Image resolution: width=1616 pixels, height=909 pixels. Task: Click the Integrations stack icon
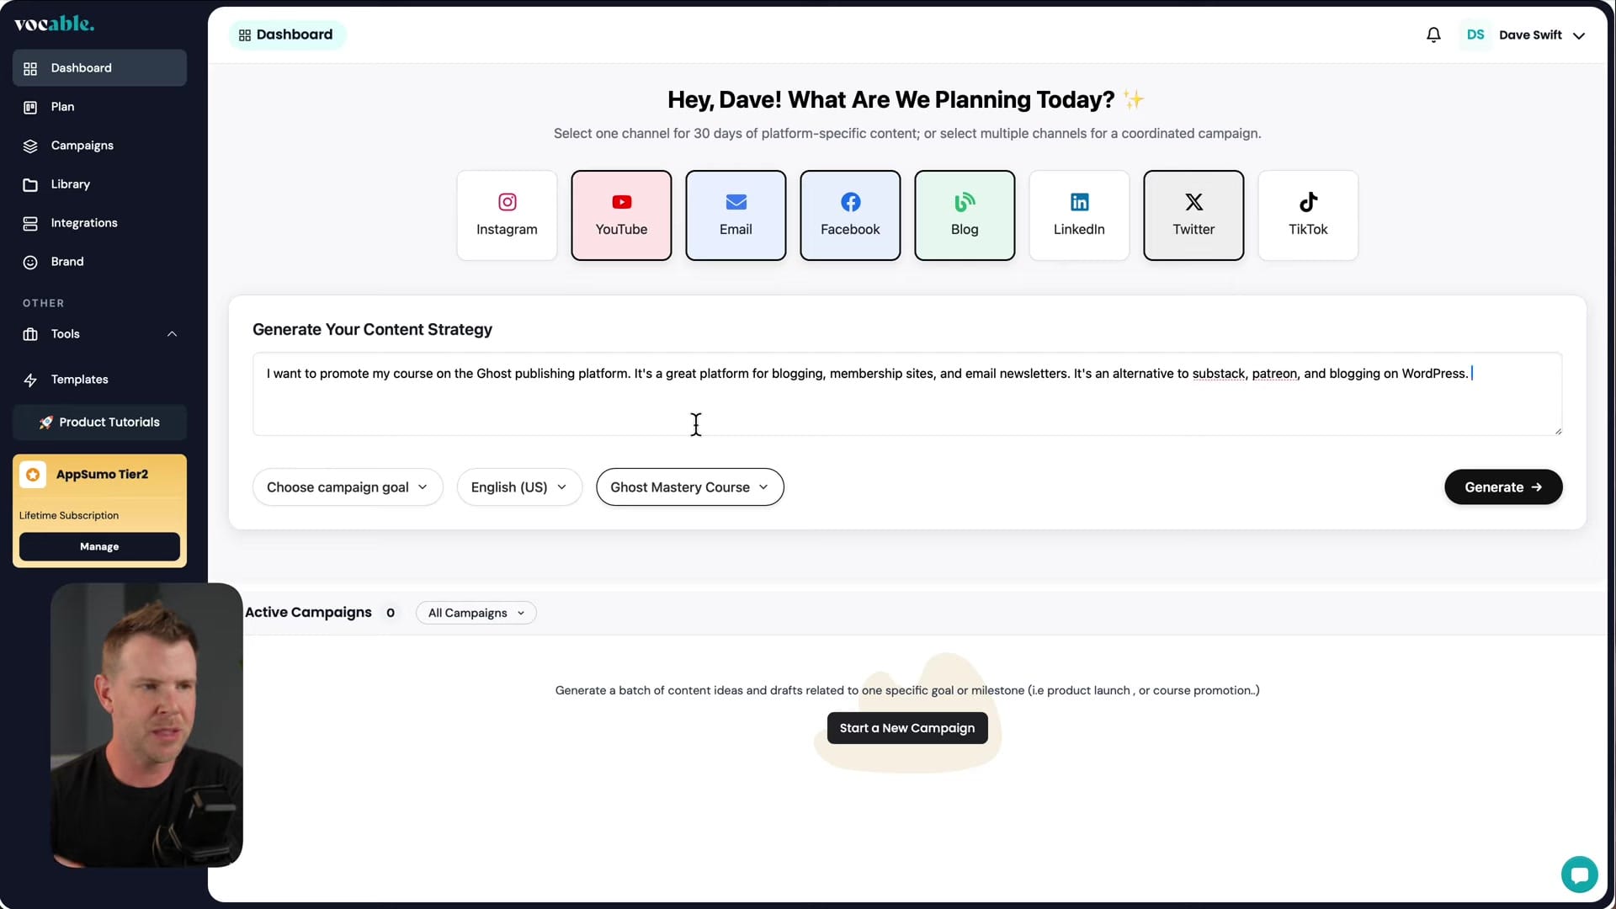[30, 223]
